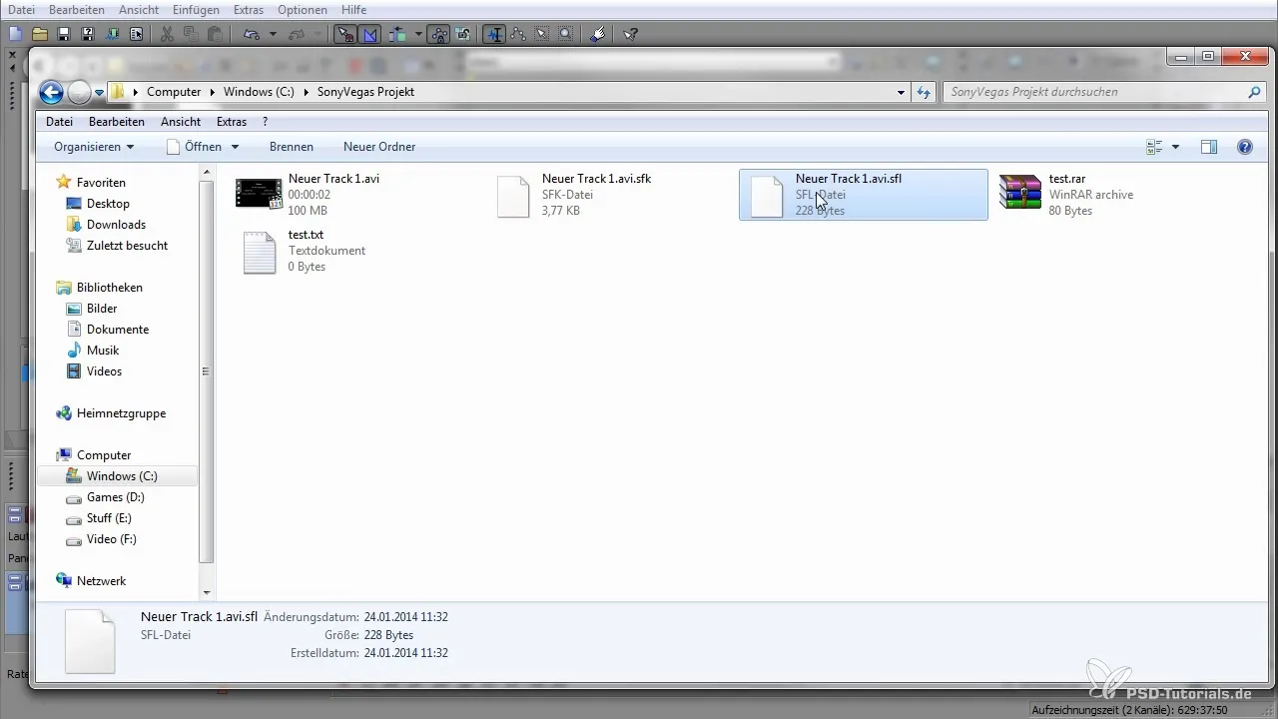Viewport: 1278px width, 719px height.
Task: Open Explorer Ansicht menu
Action: [x=181, y=122]
